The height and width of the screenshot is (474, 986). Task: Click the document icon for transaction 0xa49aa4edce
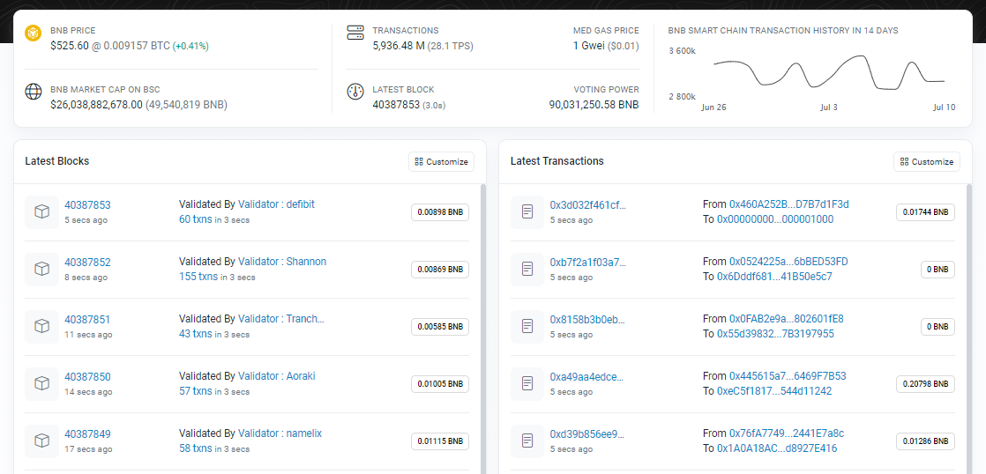(527, 383)
